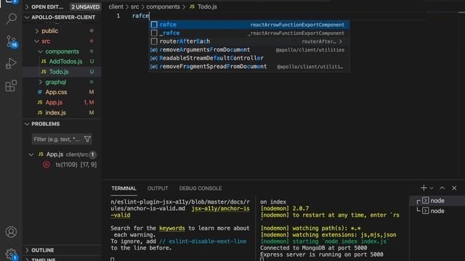This screenshot has width=465, height=261.
Task: Select ReadableStreamDefaultController suggestion
Action: (x=249, y=58)
